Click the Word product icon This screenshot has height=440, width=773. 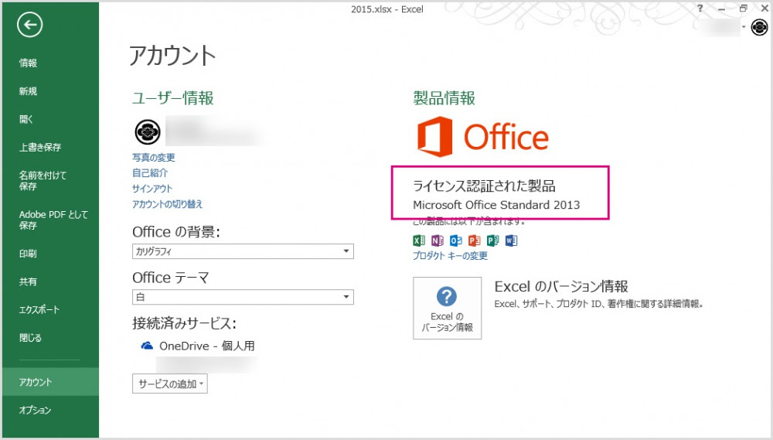point(511,240)
